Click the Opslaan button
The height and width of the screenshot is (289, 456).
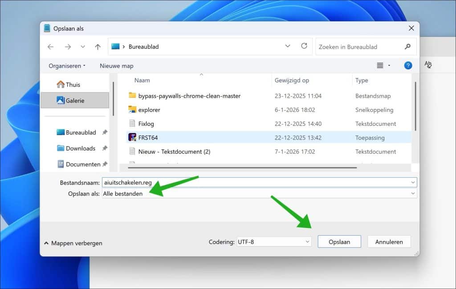point(339,241)
